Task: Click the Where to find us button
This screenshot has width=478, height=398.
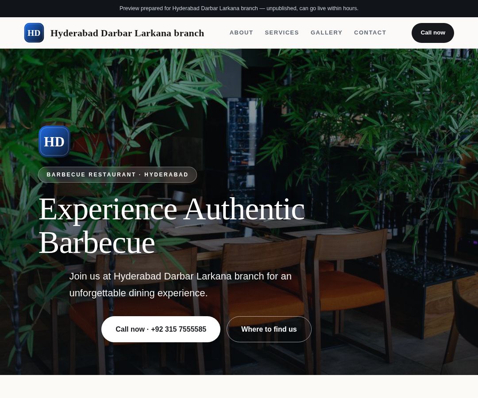Action: [269, 329]
